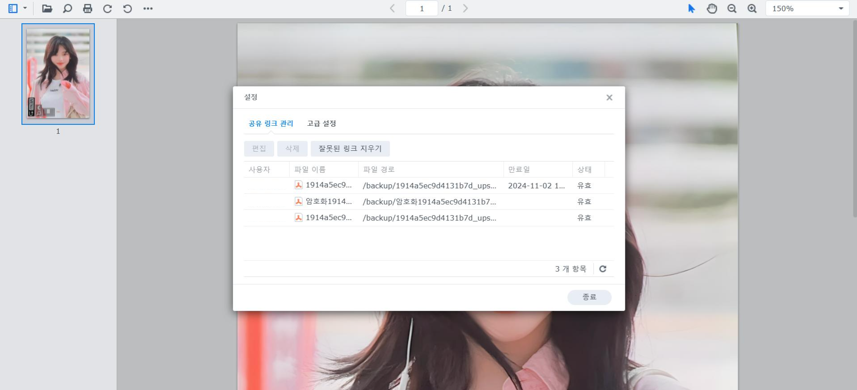The image size is (857, 390).
Task: Click the open file folder icon
Action: pyautogui.click(x=47, y=8)
